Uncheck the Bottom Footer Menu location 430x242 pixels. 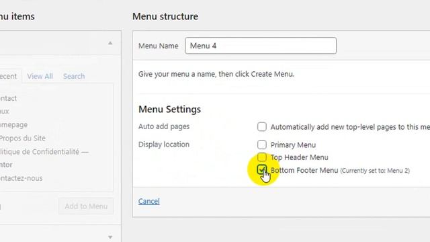[x=262, y=169]
